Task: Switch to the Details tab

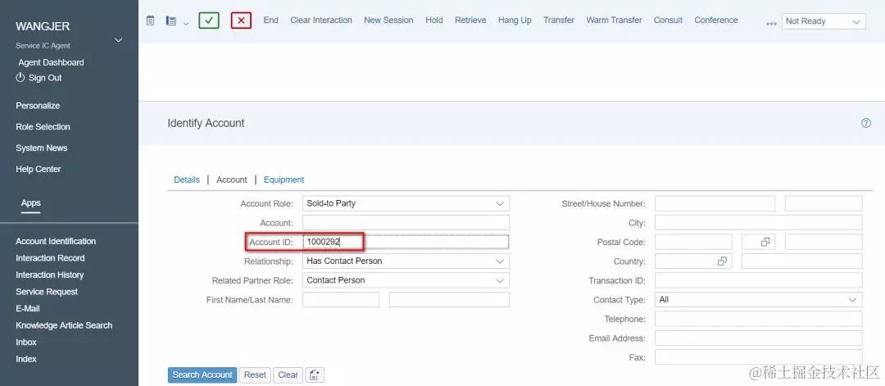Action: [187, 179]
